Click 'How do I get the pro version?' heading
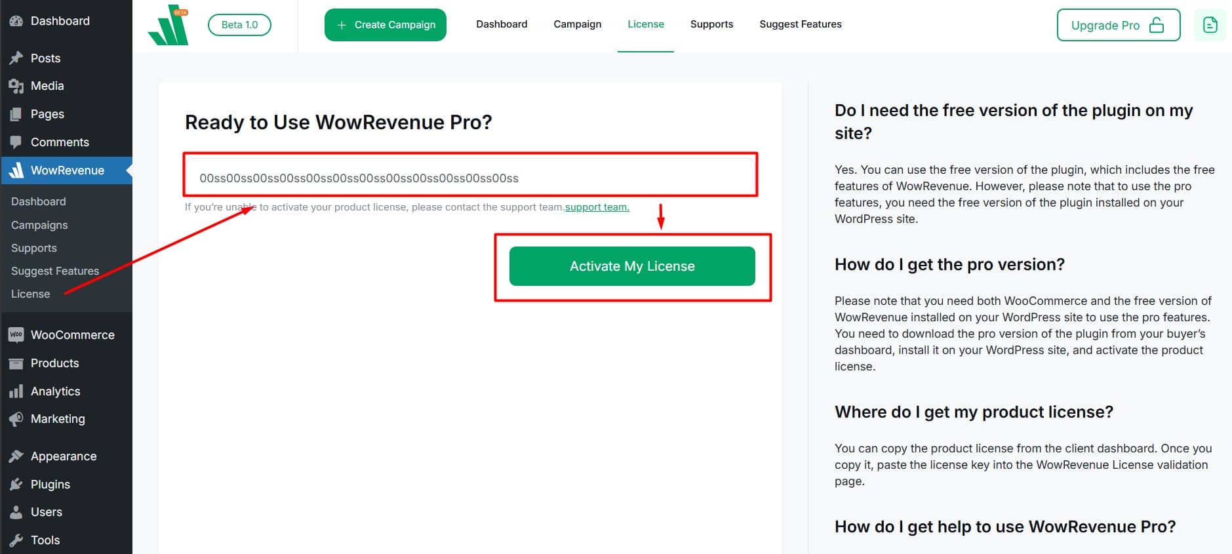Viewport: 1232px width, 554px height. 949,265
